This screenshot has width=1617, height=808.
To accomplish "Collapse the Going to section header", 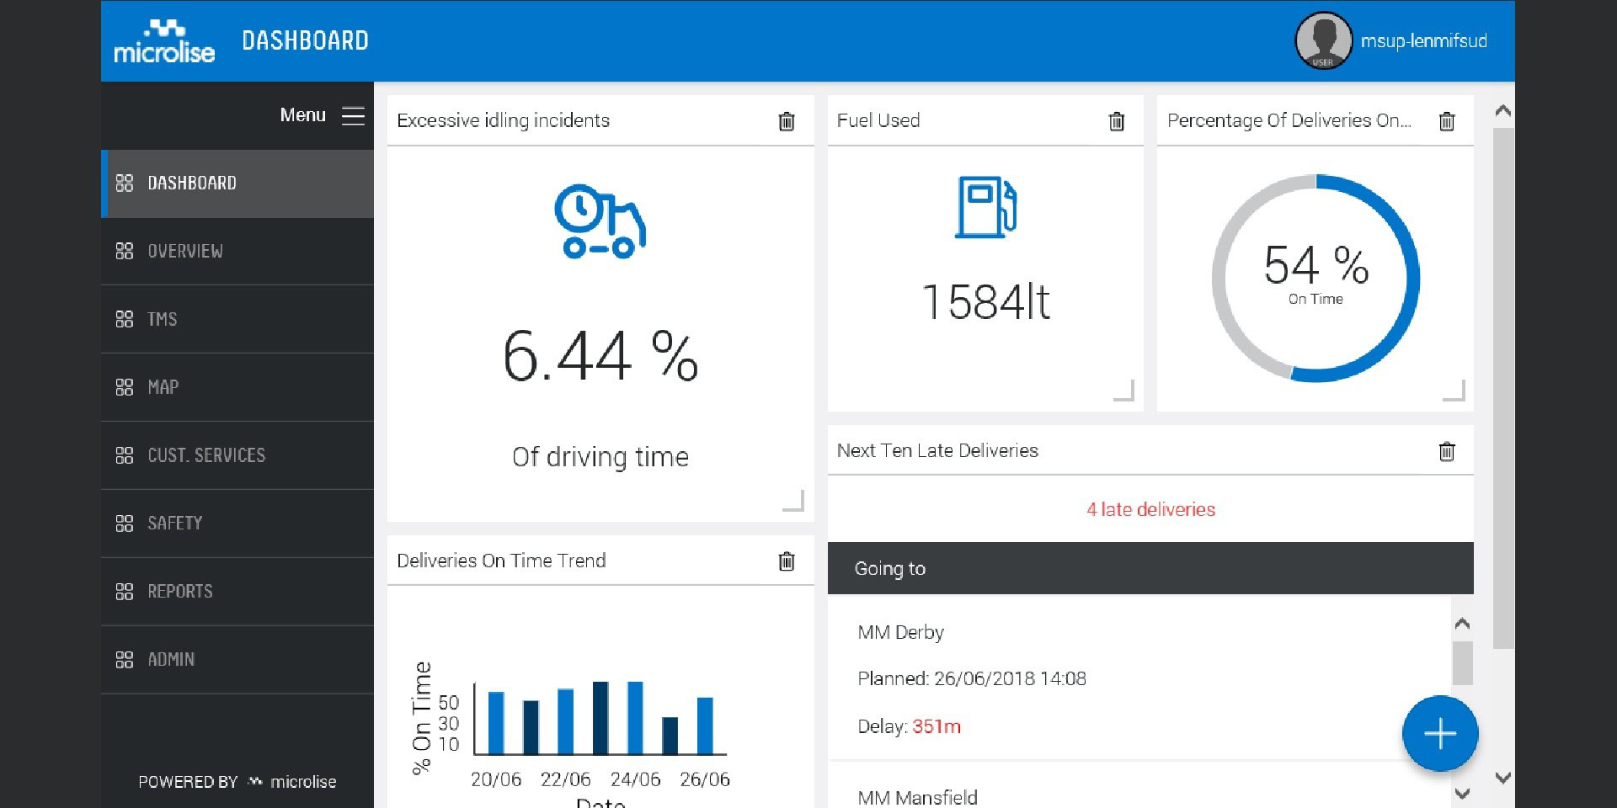I will [x=889, y=568].
